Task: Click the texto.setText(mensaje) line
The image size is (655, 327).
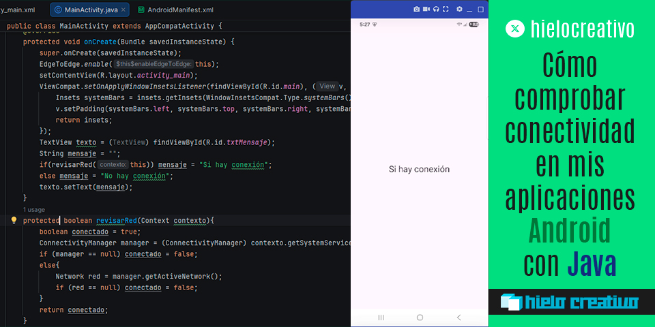Action: pos(86,187)
